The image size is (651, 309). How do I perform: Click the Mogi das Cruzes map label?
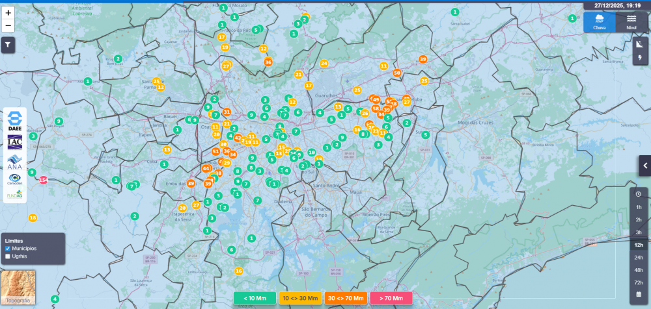475,123
